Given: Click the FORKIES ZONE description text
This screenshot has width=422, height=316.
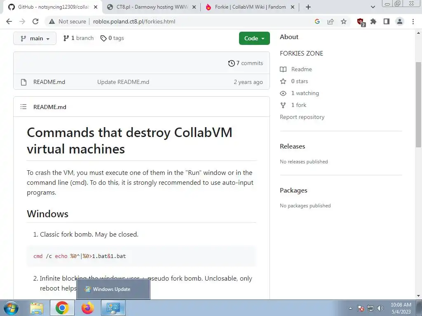Looking at the screenshot, I should click(x=301, y=53).
